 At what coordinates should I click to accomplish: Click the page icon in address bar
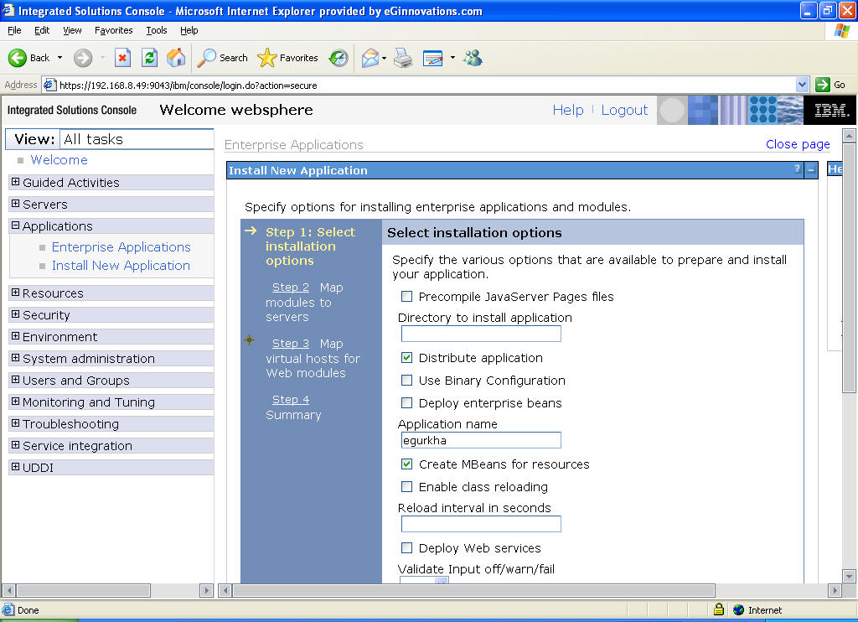point(49,85)
